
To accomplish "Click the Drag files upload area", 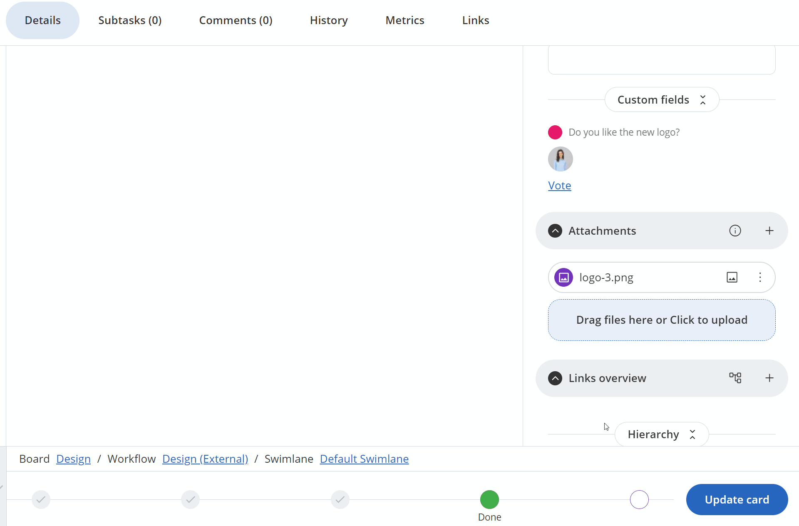I will (662, 320).
